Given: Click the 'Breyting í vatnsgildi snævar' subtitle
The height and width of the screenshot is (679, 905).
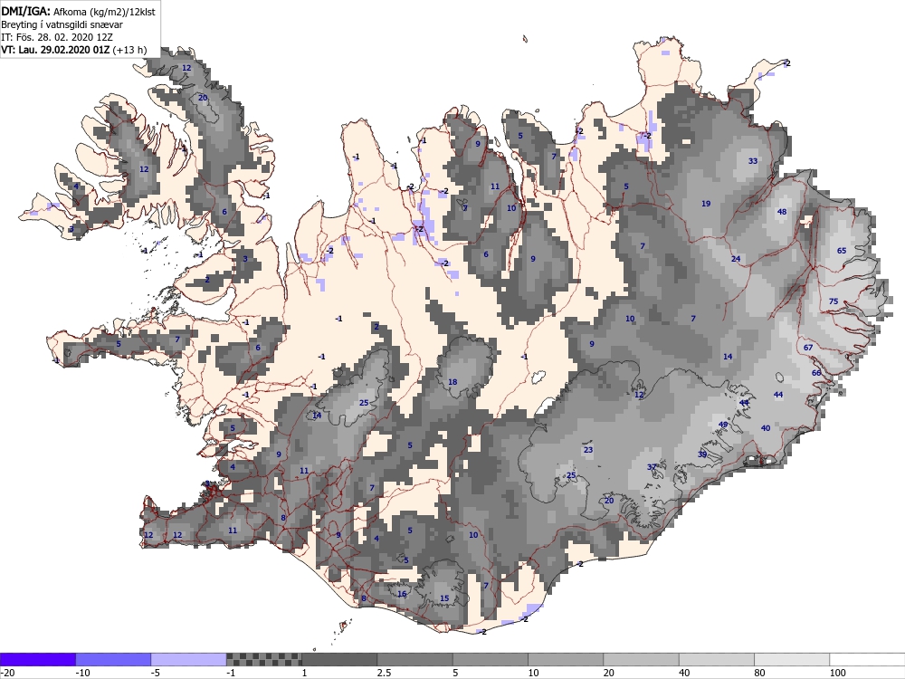Looking at the screenshot, I should click(x=62, y=24).
